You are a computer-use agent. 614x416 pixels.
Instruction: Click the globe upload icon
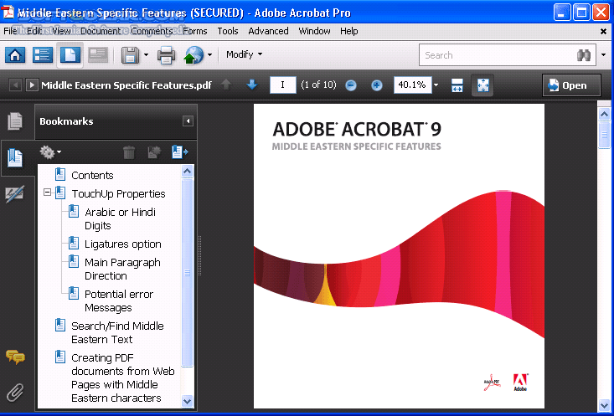coord(193,55)
